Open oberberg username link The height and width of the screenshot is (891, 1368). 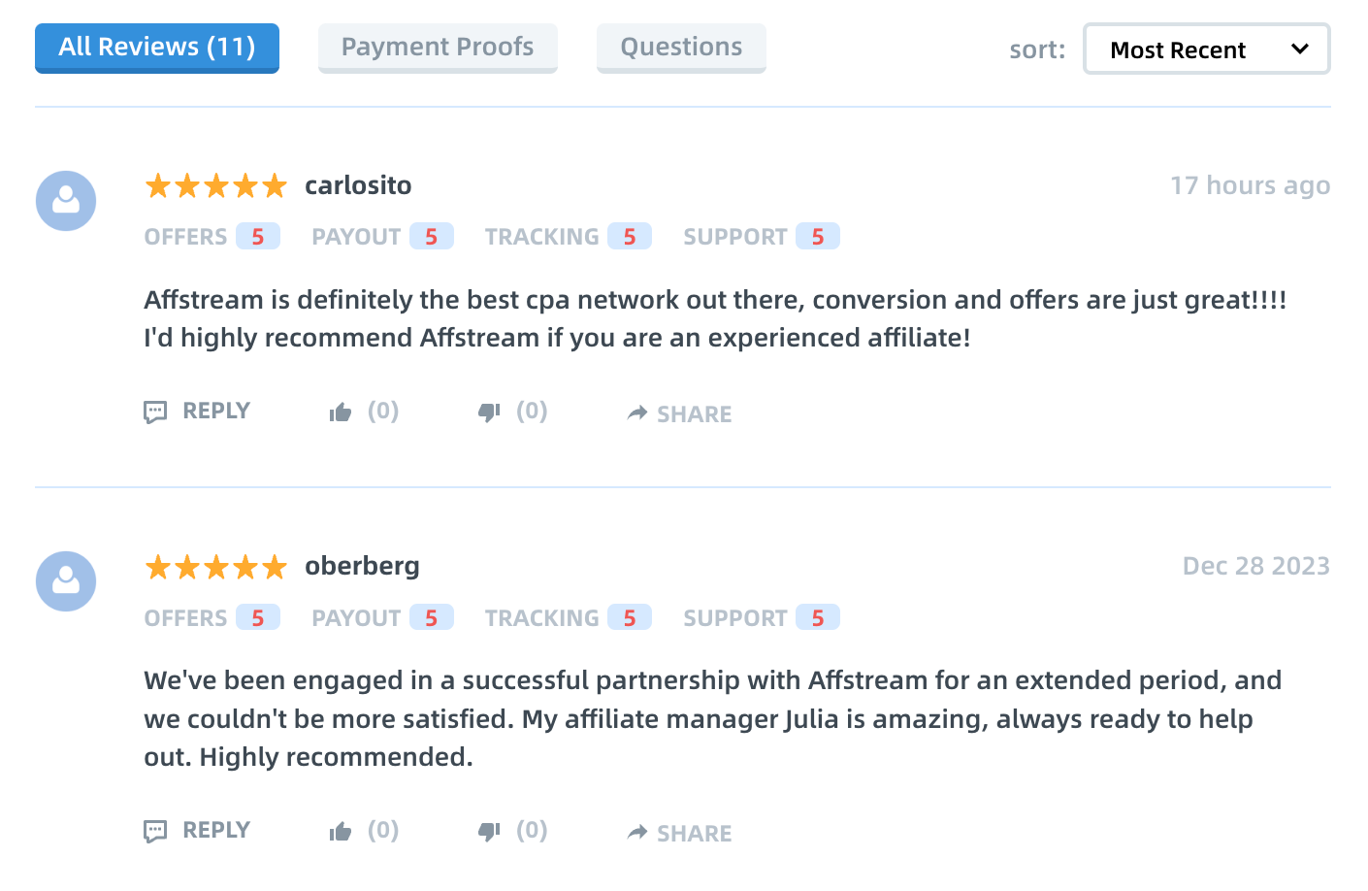[x=362, y=566]
